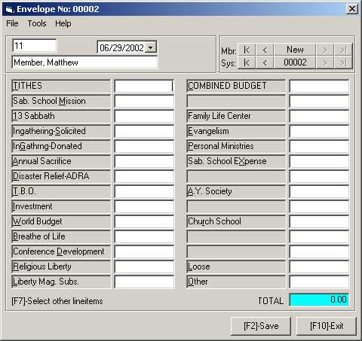Click the cyan TOTAL amount box
Viewport: 362px width, 341px height.
coord(319,300)
